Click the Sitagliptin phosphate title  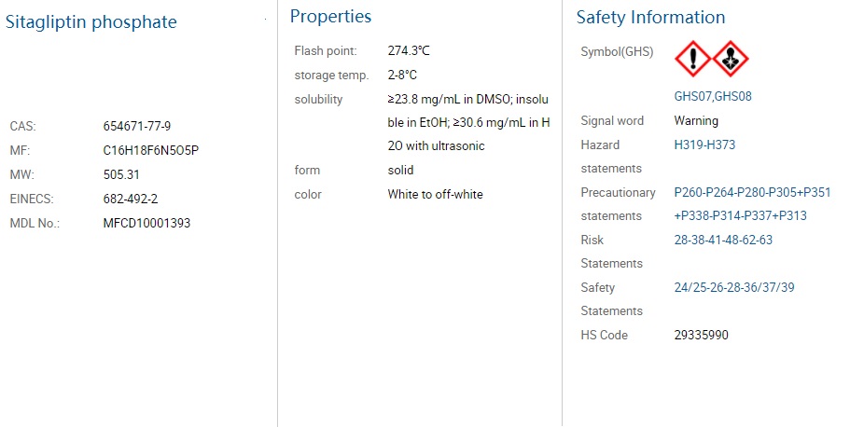point(91,22)
